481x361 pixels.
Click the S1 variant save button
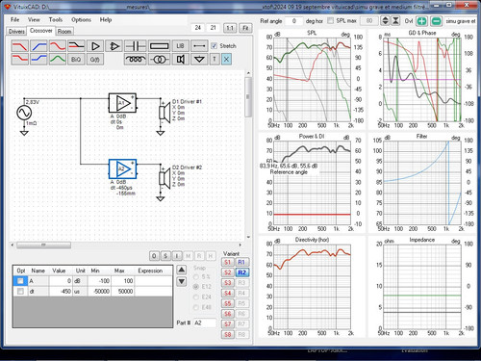(x=228, y=262)
